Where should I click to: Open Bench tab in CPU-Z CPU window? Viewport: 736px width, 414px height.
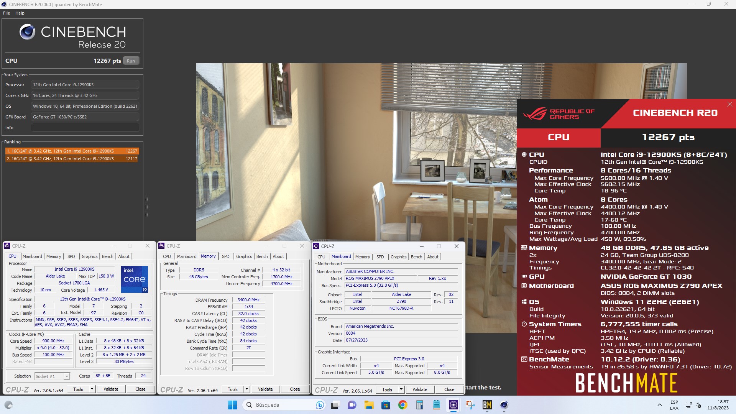coord(108,256)
